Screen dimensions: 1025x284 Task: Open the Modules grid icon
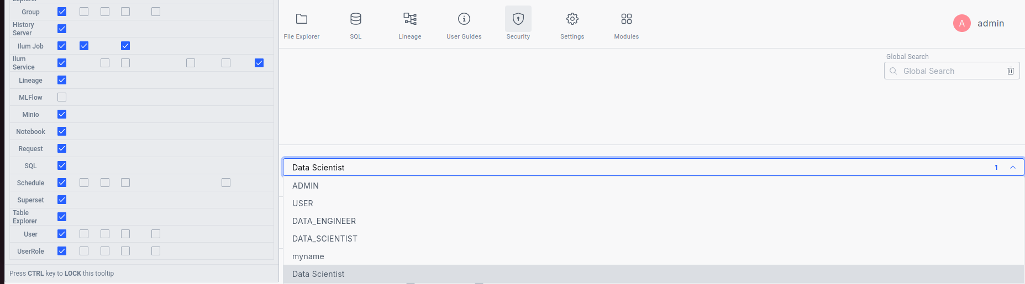point(627,19)
